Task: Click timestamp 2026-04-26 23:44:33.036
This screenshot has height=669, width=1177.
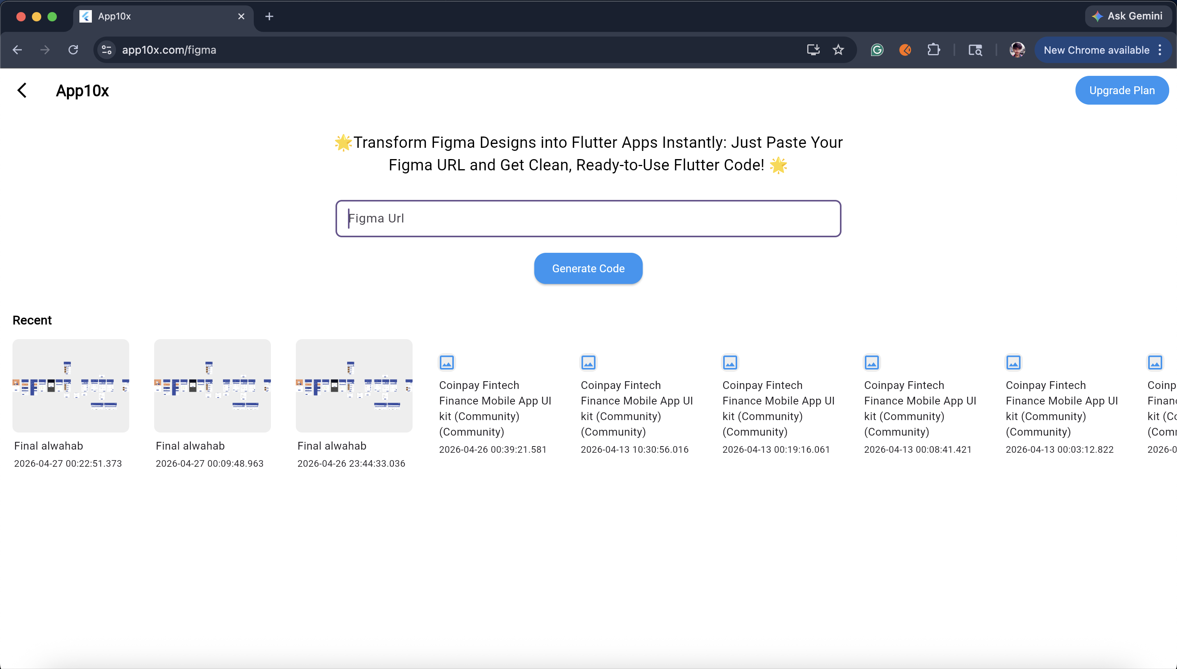Action: [351, 464]
